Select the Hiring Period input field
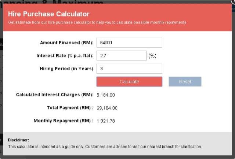 click(129, 69)
